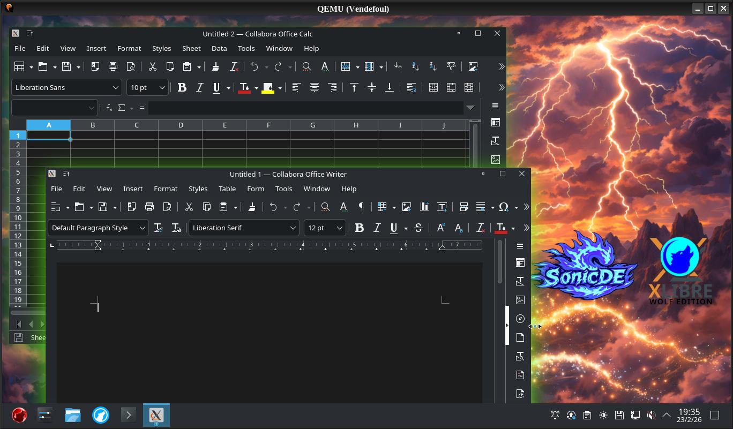
Task: Click Insert Image icon in Writer toolbar
Action: coord(407,207)
